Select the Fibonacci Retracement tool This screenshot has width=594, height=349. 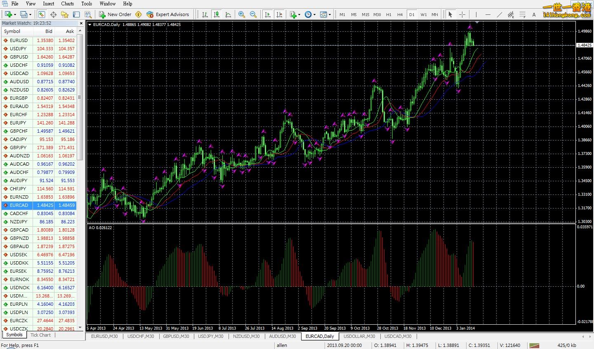pyautogui.click(x=522, y=14)
